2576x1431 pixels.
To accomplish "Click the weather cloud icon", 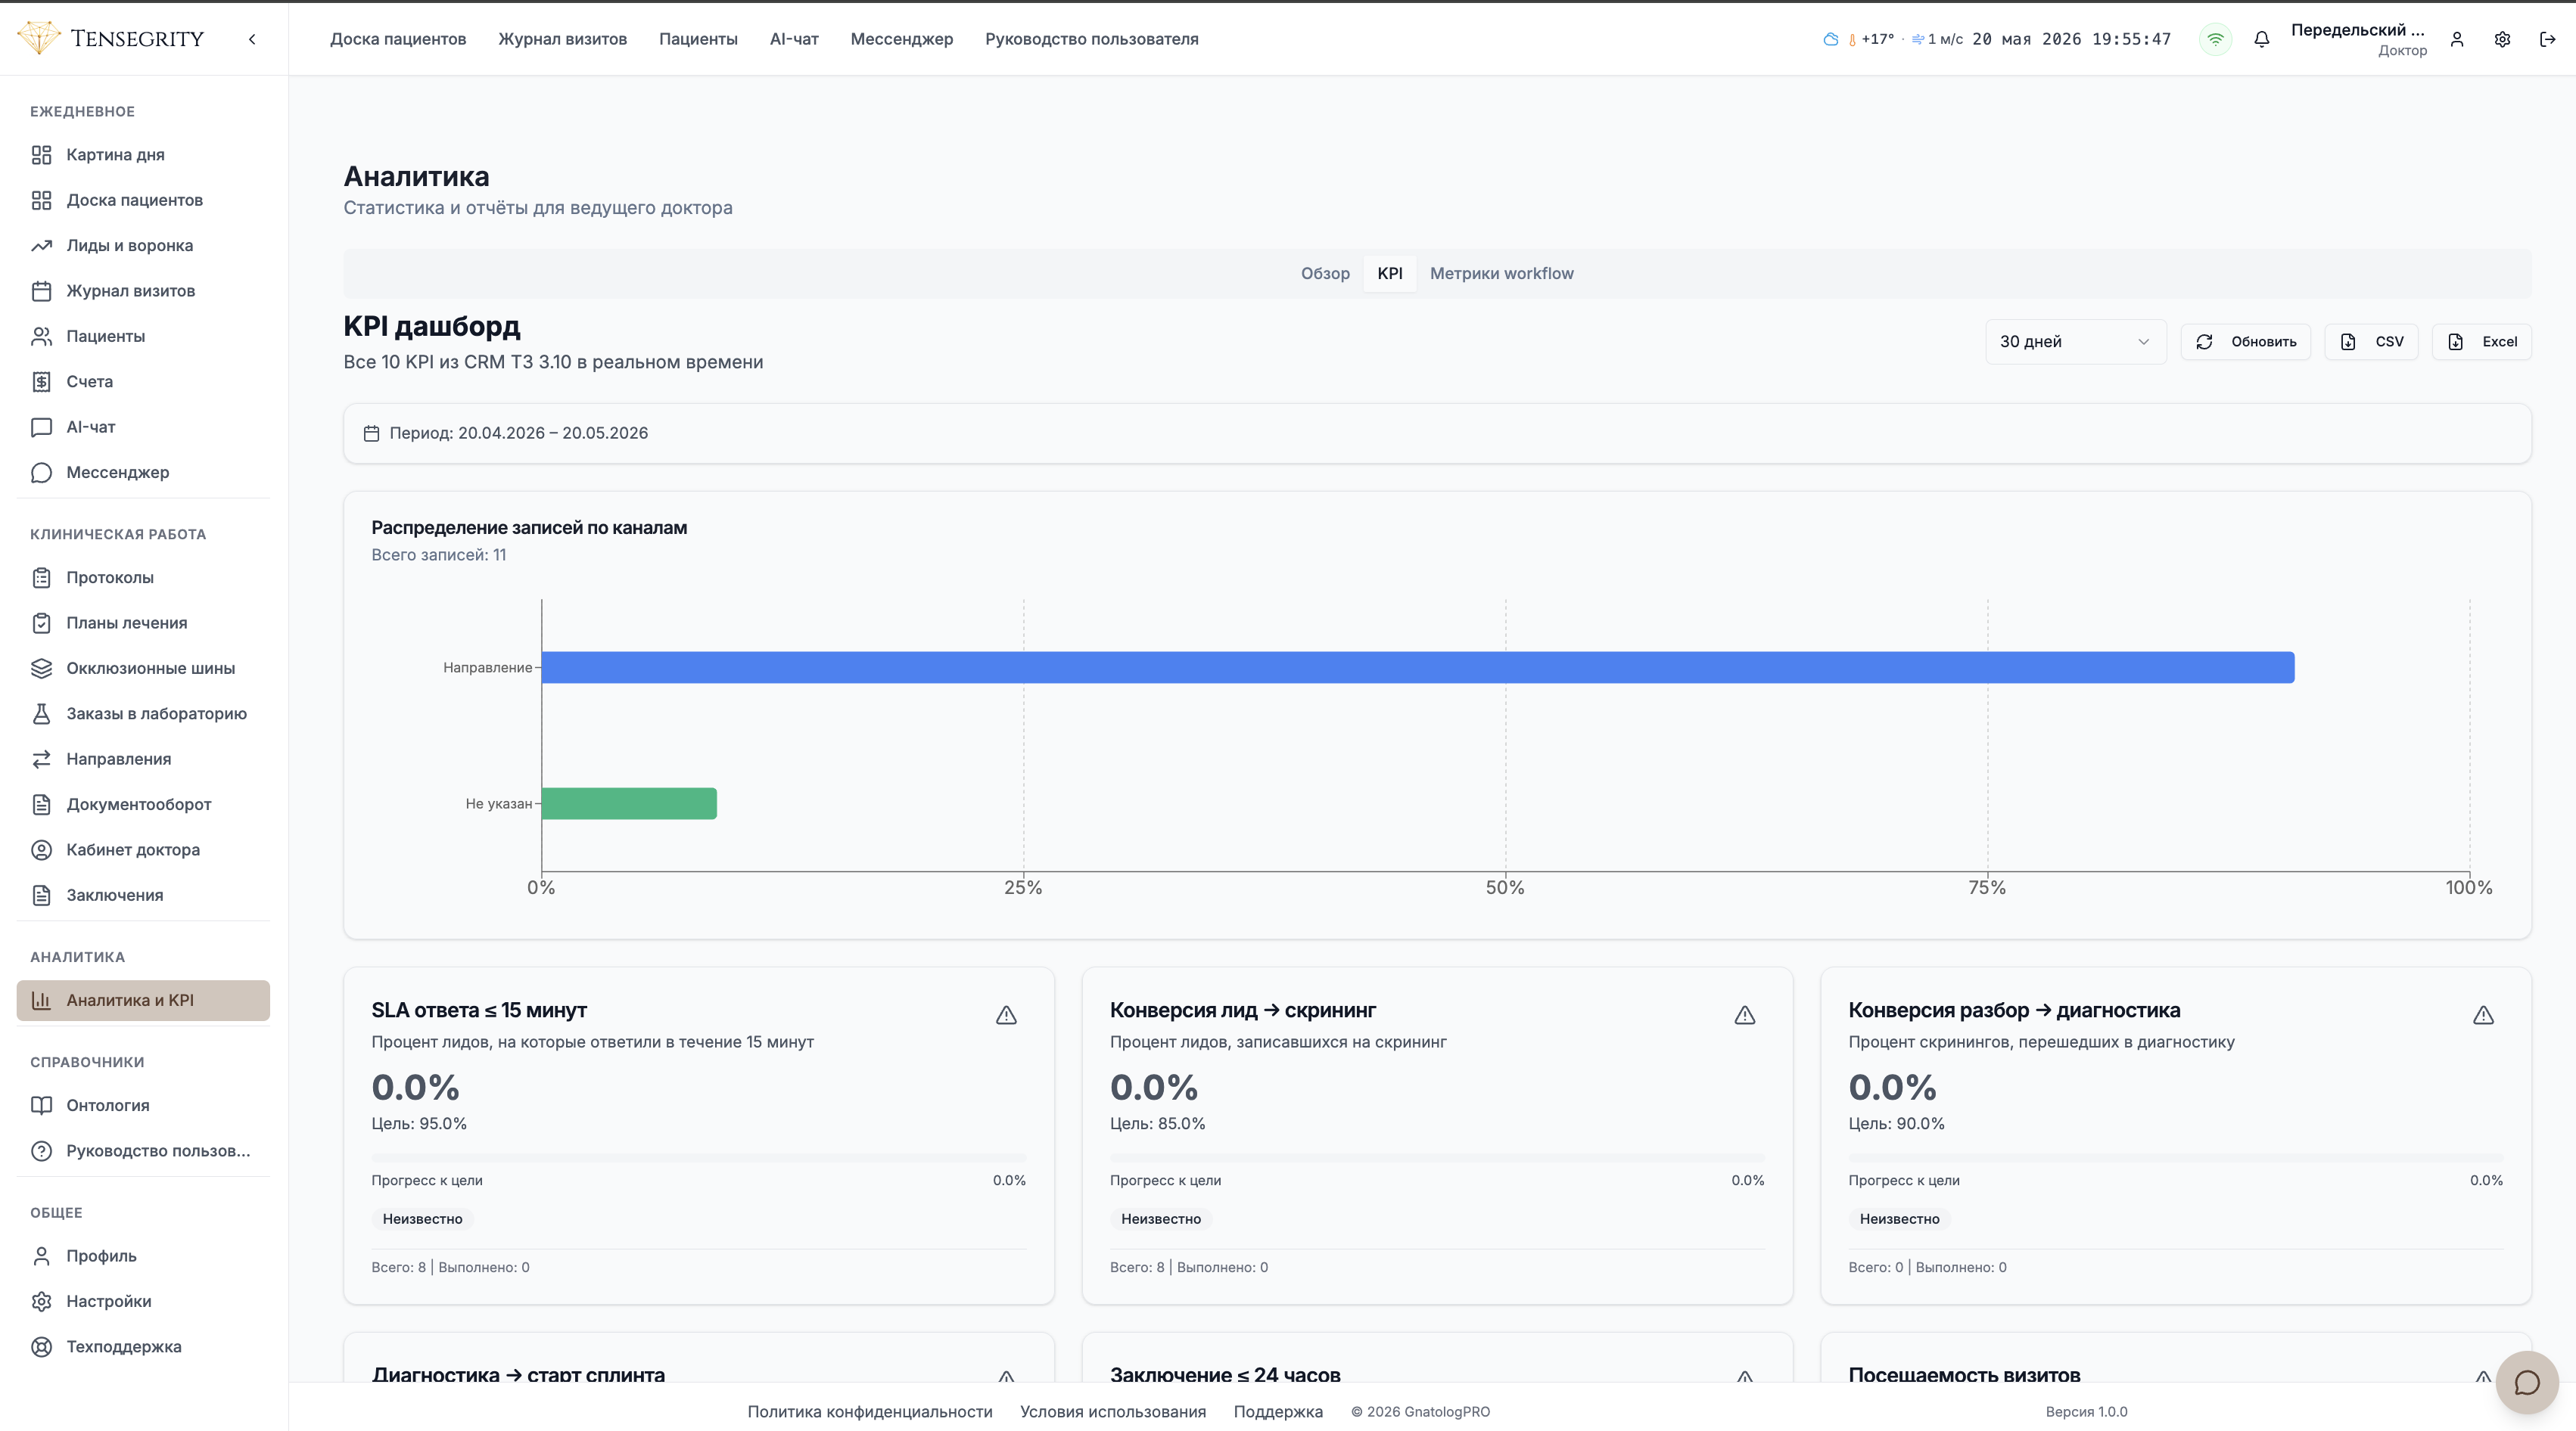I will [x=1830, y=39].
